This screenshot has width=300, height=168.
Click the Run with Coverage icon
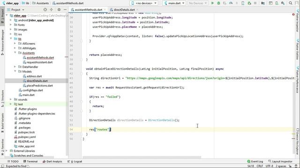225,3
